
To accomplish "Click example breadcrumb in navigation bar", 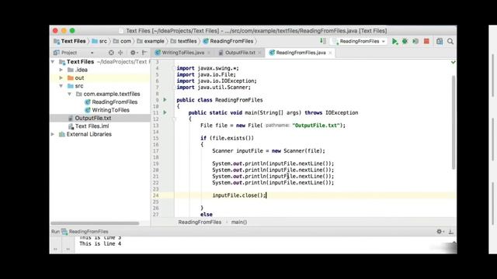I will click(x=151, y=41).
